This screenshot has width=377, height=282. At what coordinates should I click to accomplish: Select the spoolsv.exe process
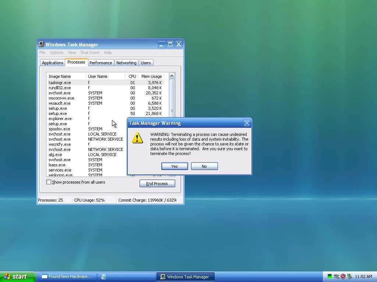point(87,129)
